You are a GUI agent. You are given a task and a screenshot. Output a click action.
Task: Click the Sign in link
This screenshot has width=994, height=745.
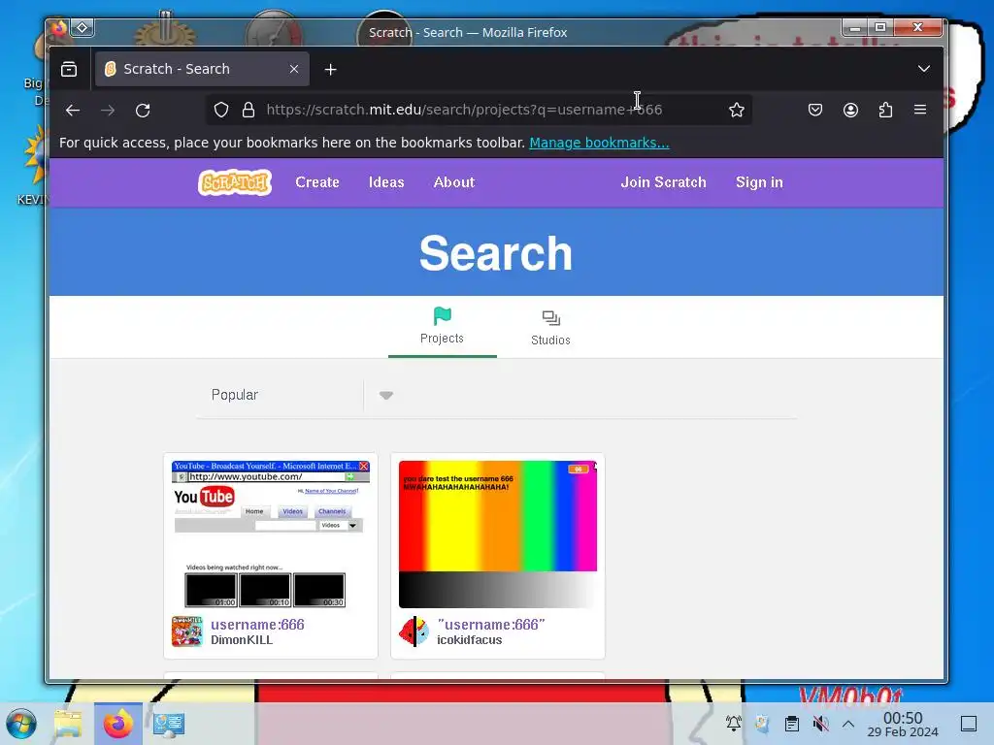pyautogui.click(x=759, y=182)
